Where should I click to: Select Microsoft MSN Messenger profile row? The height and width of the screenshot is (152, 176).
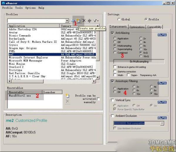point(52,61)
